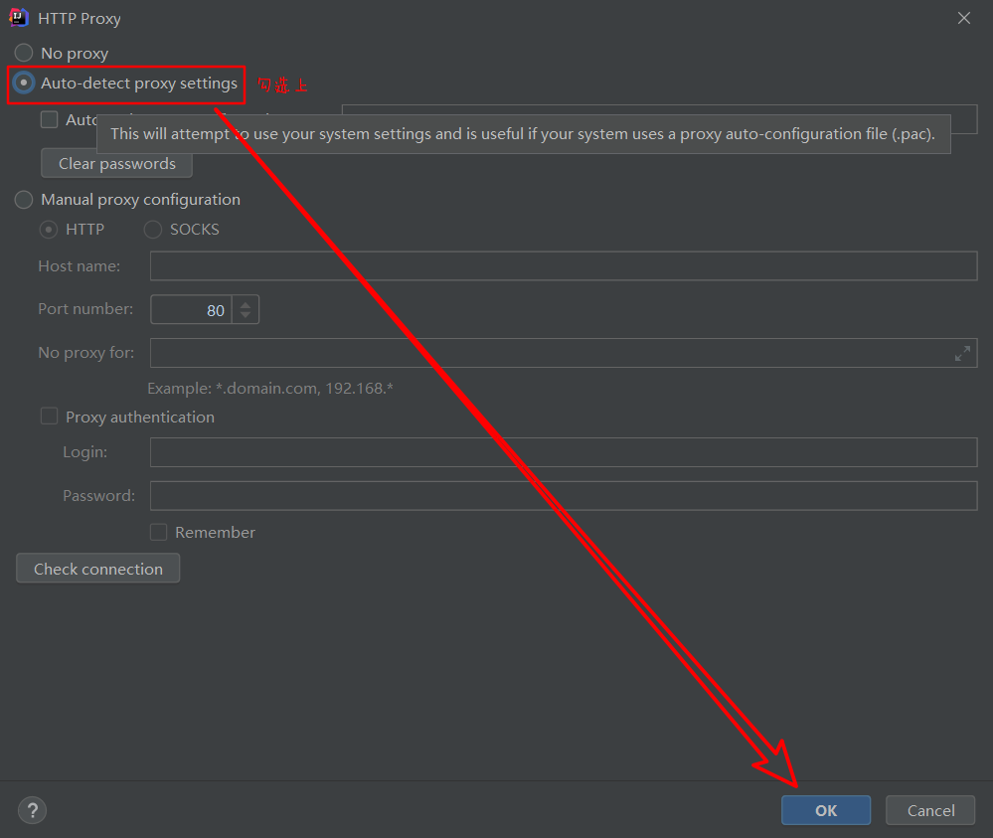
Task: Select the No proxy radio button
Action: (x=24, y=53)
